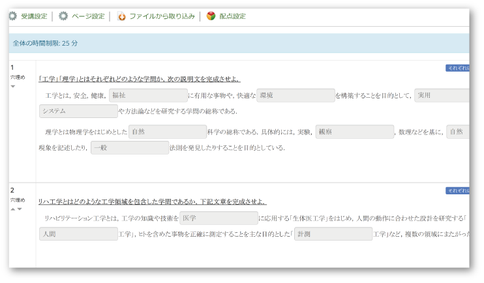Move question 2 down with arrow
The image size is (484, 283).
pyautogui.click(x=20, y=209)
